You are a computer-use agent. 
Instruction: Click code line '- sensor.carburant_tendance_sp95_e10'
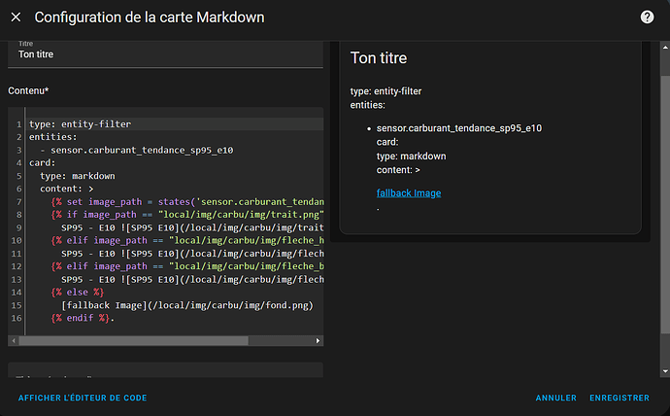[137, 150]
